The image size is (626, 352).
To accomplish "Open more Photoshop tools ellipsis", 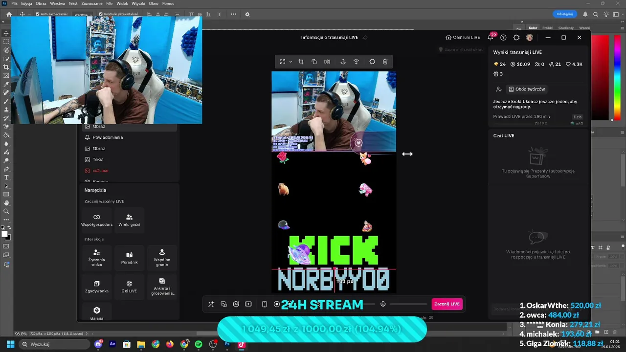I will click(x=6, y=220).
